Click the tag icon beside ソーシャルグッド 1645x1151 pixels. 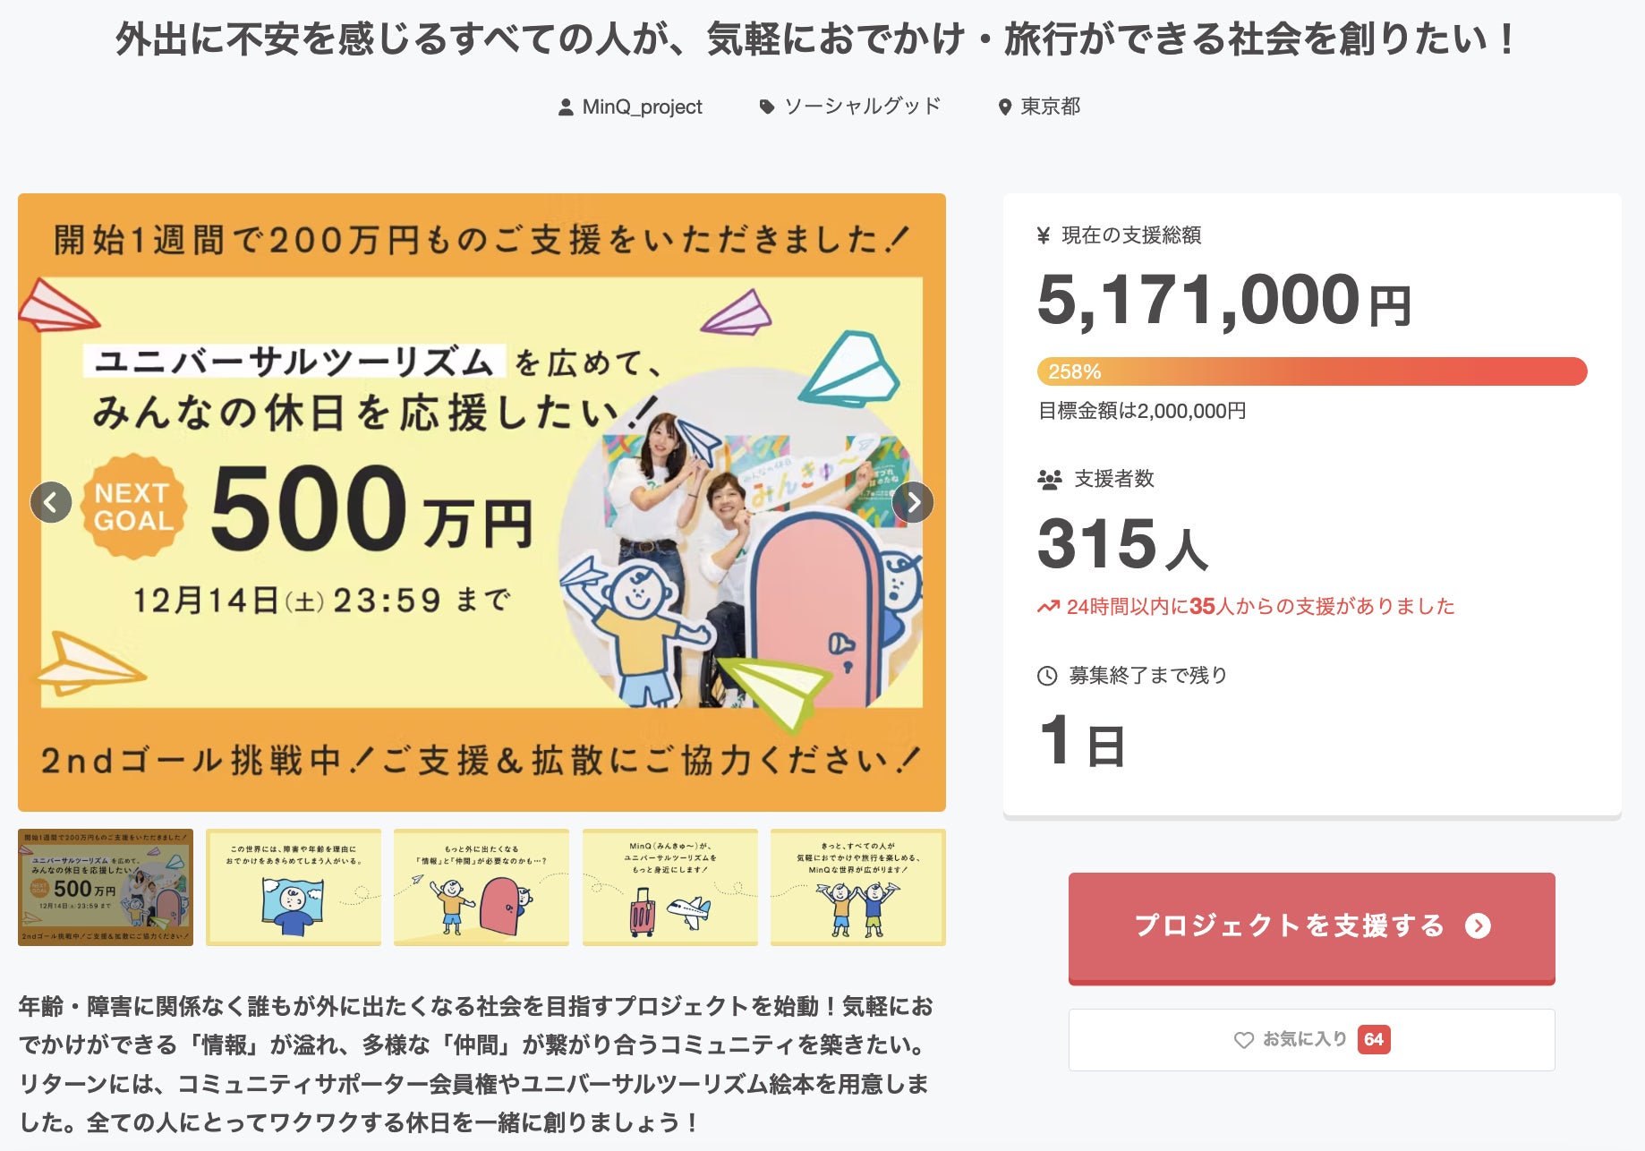click(x=767, y=107)
